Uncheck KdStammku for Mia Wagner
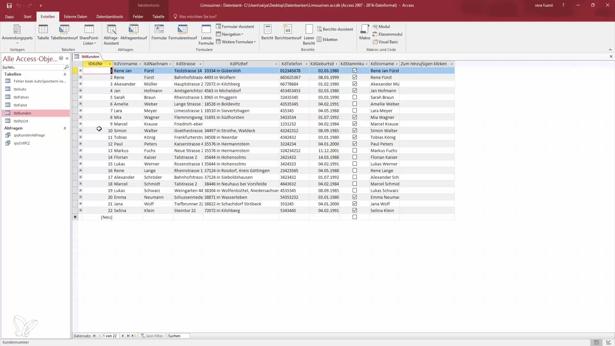Screen dimensions: 615x346 pyautogui.click(x=355, y=117)
